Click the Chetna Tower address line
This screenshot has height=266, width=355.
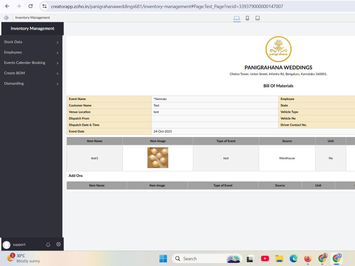click(278, 74)
